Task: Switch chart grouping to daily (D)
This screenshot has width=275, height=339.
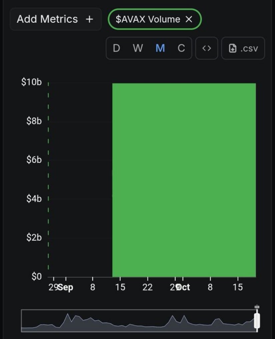Action: [x=116, y=48]
